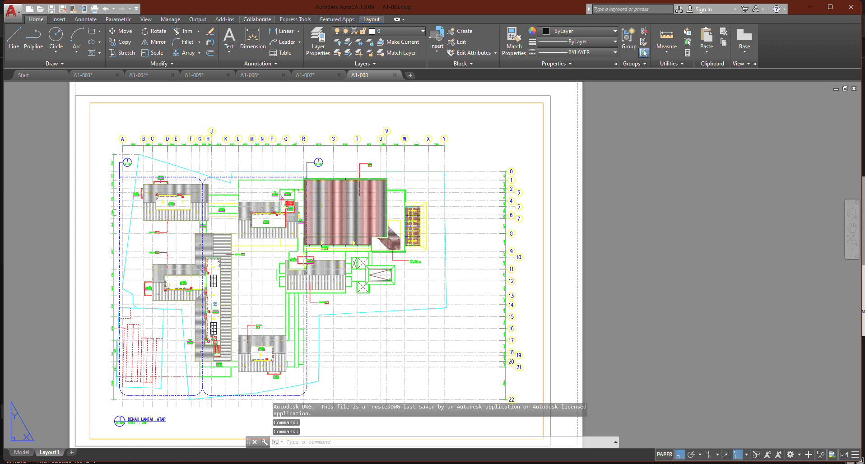Switch to the Annotate ribbon tab
This screenshot has width=865, height=464.
pyautogui.click(x=85, y=19)
